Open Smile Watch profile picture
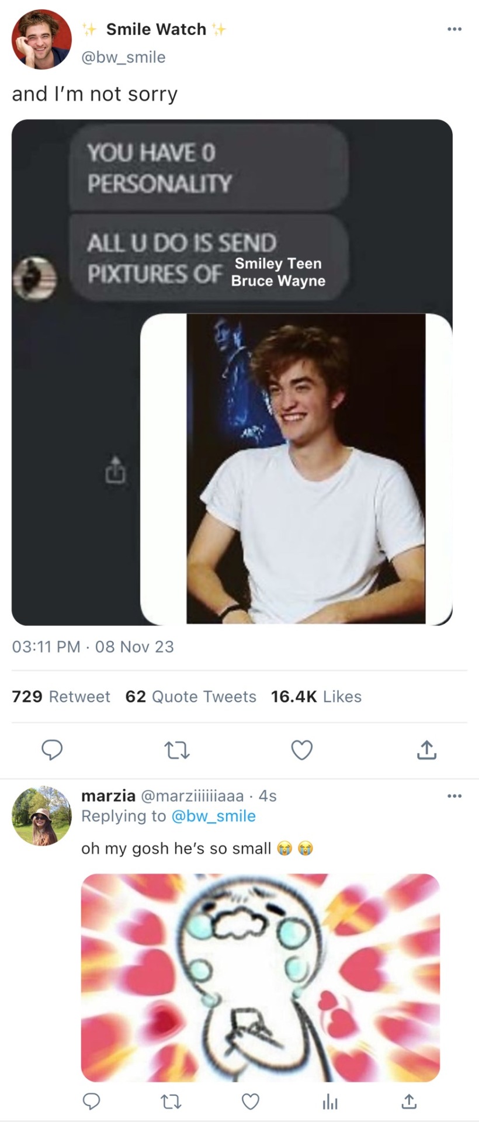Screen dimensions: 479x1122 41,40
